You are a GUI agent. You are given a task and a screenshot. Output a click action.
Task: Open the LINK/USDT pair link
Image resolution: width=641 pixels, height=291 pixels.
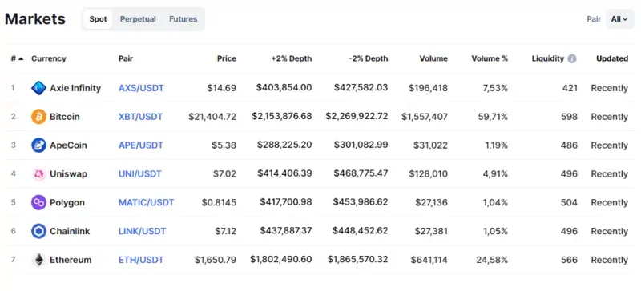143,231
